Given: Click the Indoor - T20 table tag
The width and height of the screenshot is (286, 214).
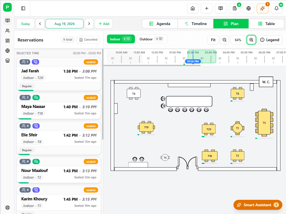Looking at the screenshot, I should pyautogui.click(x=33, y=78).
